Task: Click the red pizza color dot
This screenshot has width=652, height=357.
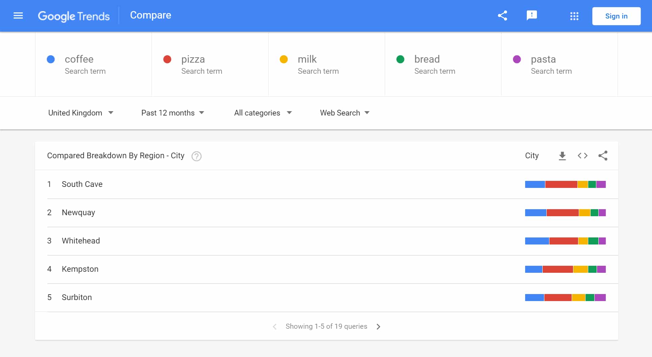Action: coord(167,59)
